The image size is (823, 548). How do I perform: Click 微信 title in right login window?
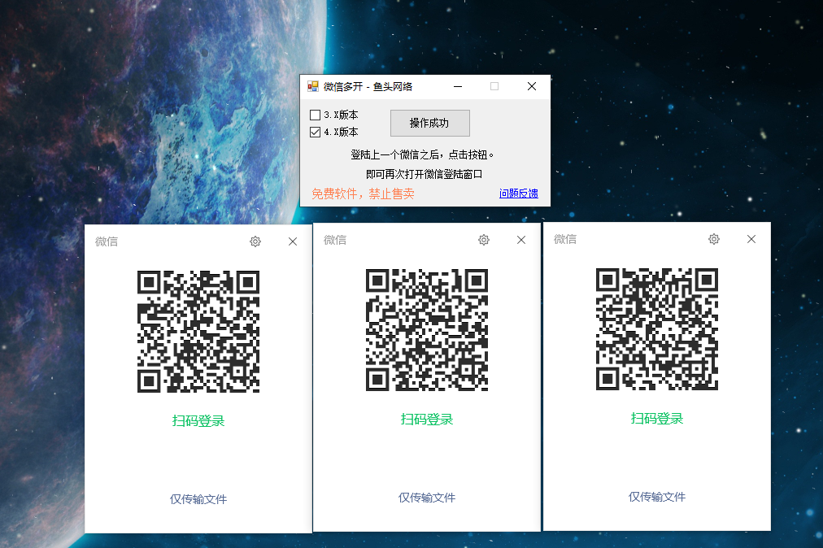coord(565,239)
